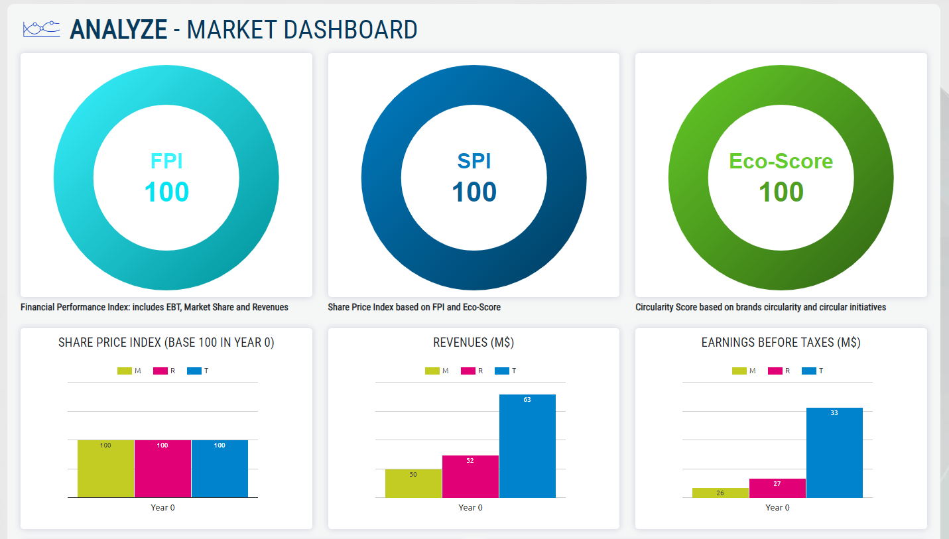The height and width of the screenshot is (539, 949).
Task: Click the green Eco-Score donut ring
Action: [x=688, y=178]
